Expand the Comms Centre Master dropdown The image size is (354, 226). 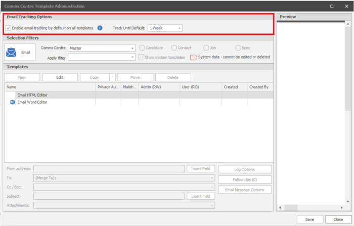point(132,48)
